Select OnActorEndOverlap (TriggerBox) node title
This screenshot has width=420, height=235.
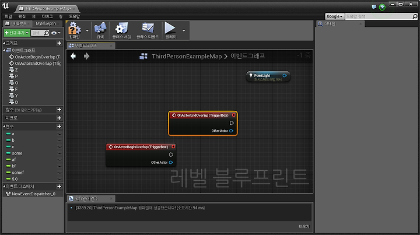[202, 115]
